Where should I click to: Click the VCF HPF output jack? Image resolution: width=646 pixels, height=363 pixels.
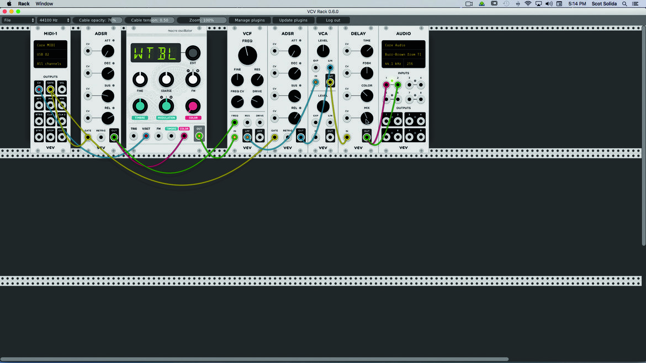tap(260, 137)
